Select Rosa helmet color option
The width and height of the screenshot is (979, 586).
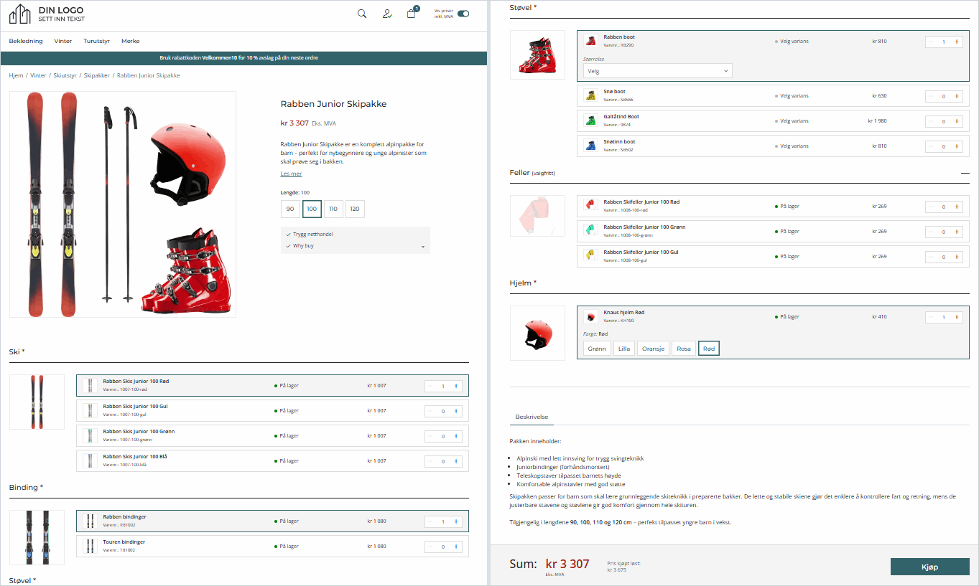(x=684, y=349)
